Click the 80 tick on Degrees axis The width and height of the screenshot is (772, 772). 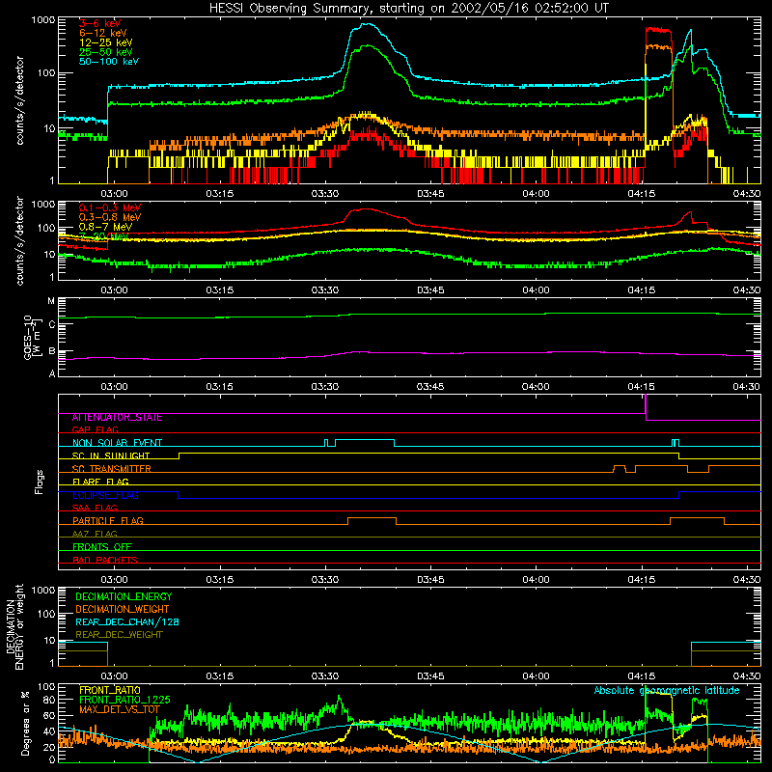pos(49,701)
